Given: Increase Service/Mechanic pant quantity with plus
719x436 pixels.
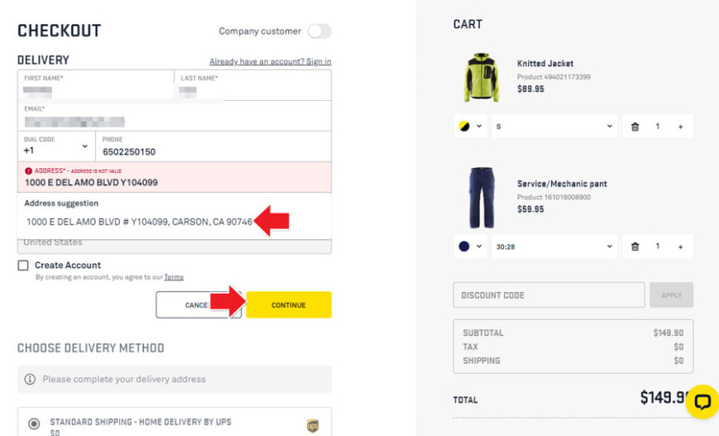Looking at the screenshot, I should (680, 247).
